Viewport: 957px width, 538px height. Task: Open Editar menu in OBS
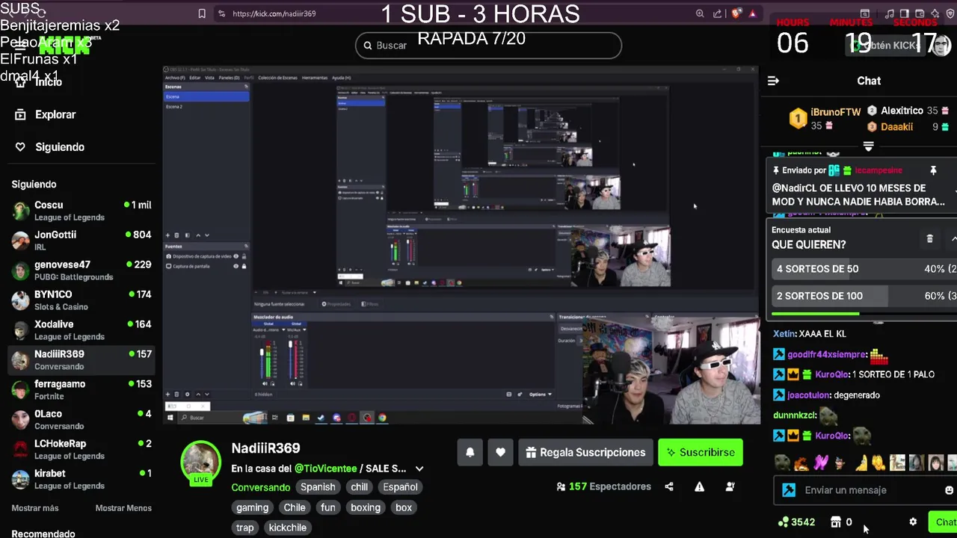point(194,78)
